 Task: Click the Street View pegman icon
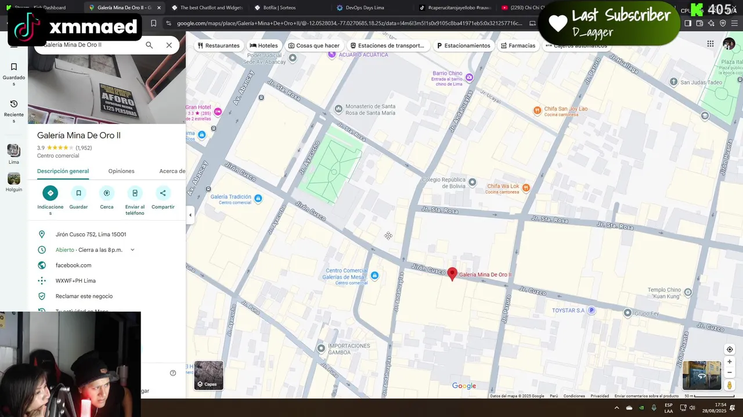(730, 385)
